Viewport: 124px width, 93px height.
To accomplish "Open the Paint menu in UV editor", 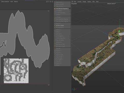I will tap(12, 2).
